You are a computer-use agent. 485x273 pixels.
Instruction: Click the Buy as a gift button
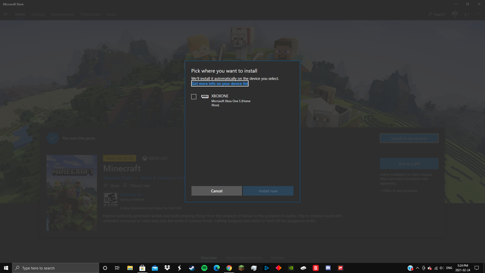(x=409, y=164)
